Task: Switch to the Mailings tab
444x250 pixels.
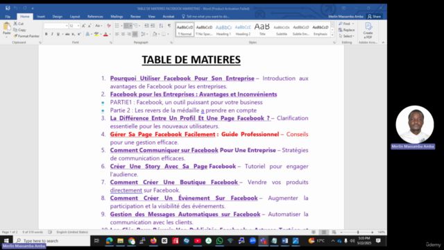Action: pyautogui.click(x=117, y=17)
